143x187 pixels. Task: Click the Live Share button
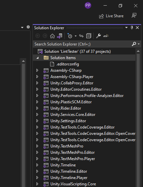pos(111,16)
